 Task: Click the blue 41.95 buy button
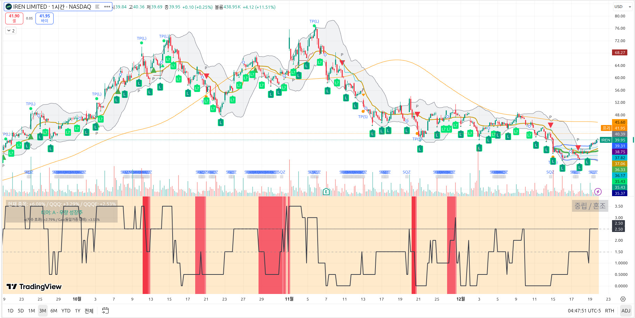pyautogui.click(x=45, y=18)
